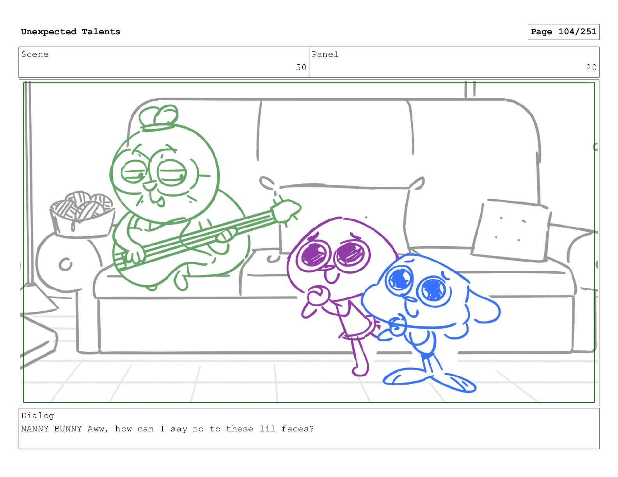Click the Nanny Bunny dialog line
This screenshot has height=477, width=618.
click(167, 429)
